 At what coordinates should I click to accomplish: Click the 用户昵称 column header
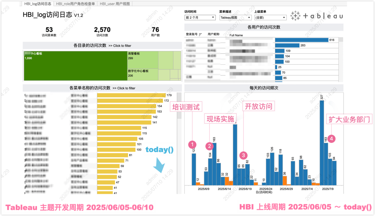point(214,34)
